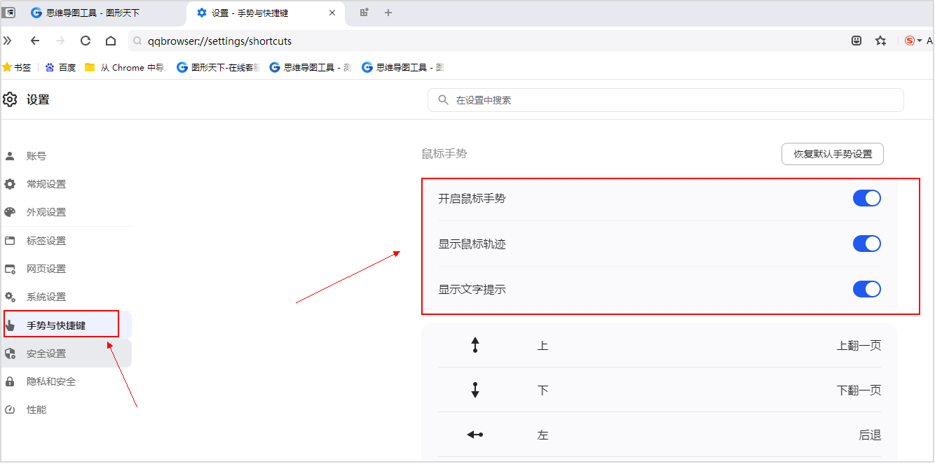This screenshot has width=935, height=464.
Task: Open the Sogou input dropdown arrow
Action: (920, 41)
